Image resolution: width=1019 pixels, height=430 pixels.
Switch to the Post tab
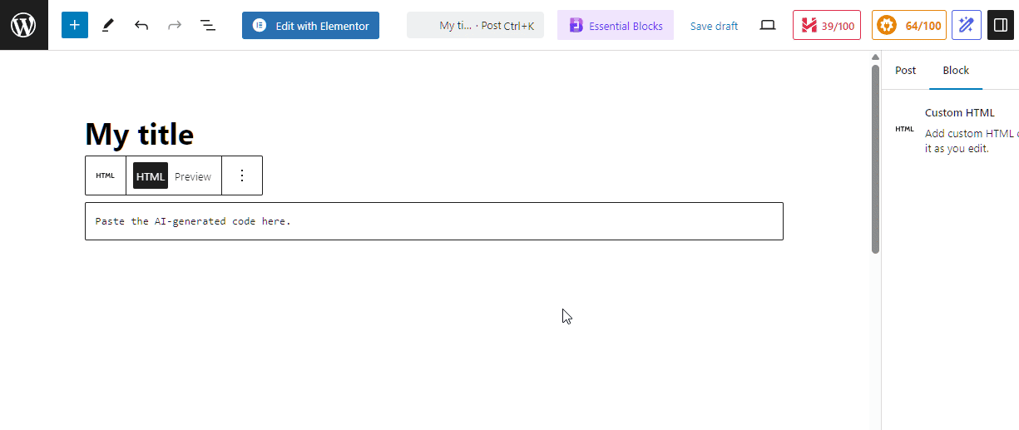pos(905,71)
